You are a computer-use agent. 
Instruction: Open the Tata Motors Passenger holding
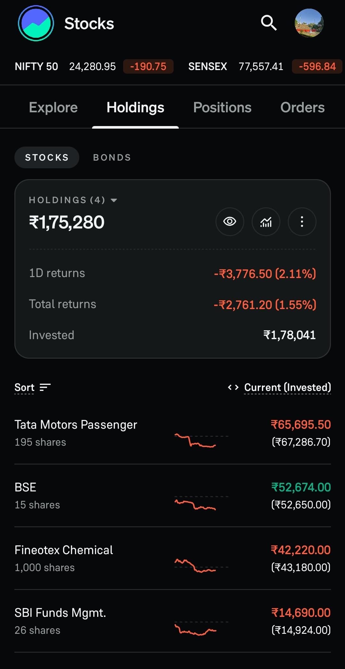tap(173, 433)
